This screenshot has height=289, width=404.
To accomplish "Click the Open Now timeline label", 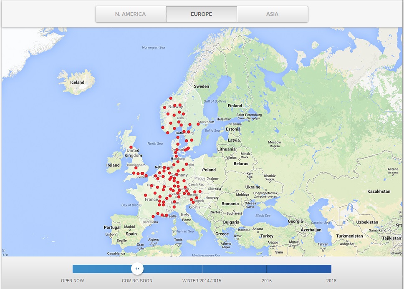I will point(72,281).
